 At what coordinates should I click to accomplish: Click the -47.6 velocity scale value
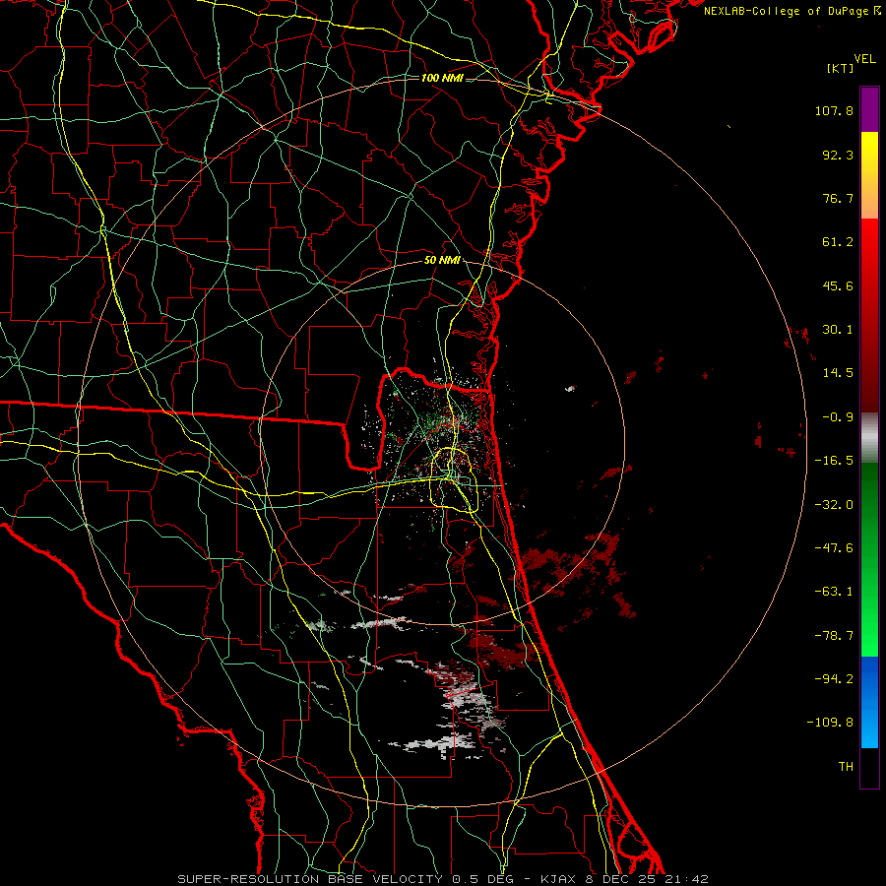click(x=834, y=548)
